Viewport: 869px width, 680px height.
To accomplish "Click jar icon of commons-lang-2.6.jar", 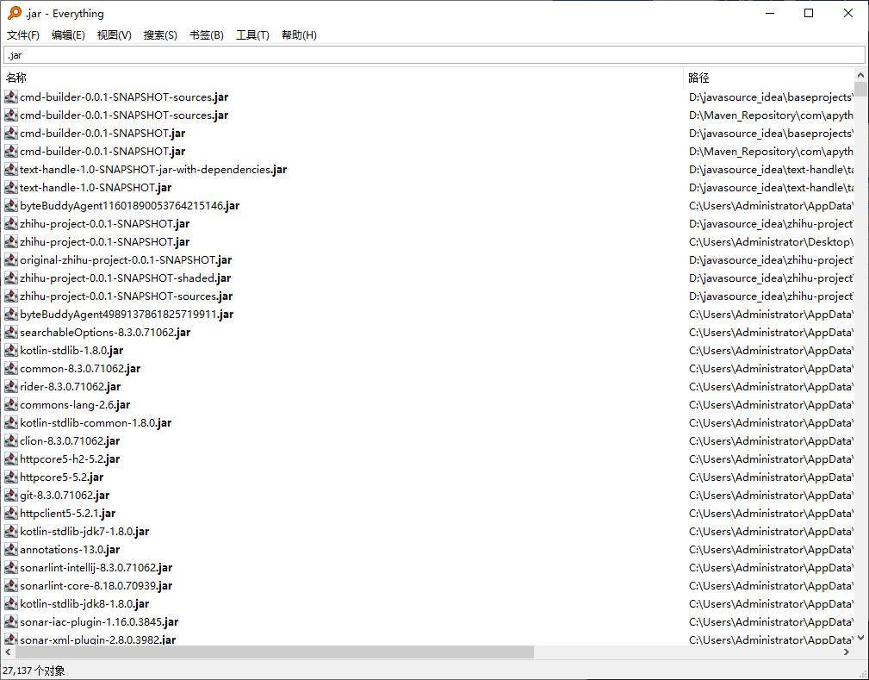I will tap(11, 404).
